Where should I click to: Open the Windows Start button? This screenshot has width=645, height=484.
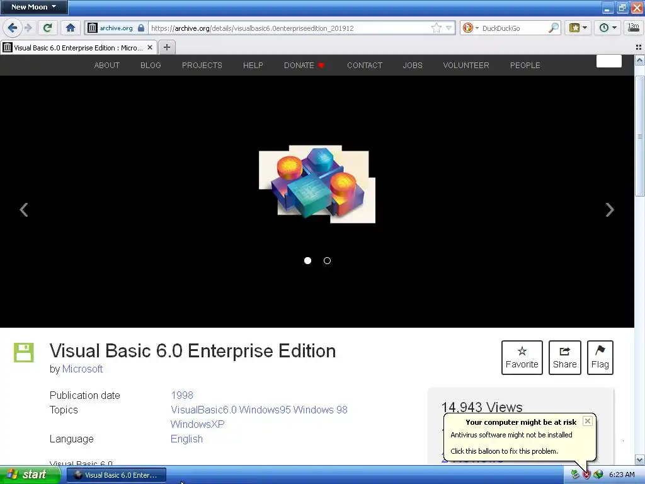[30, 475]
